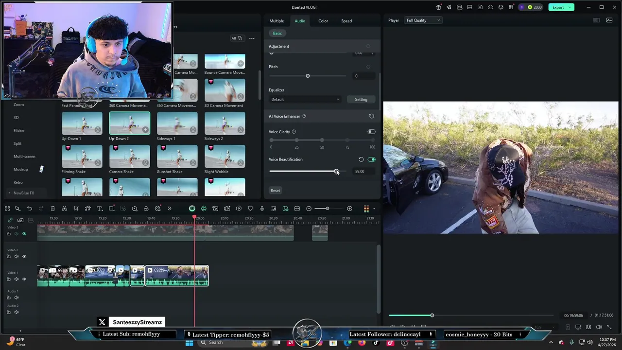Reset the AI Voice Enhancer section

pyautogui.click(x=371, y=116)
